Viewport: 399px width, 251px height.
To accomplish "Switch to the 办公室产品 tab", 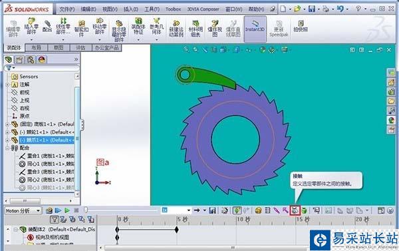I will [x=106, y=48].
